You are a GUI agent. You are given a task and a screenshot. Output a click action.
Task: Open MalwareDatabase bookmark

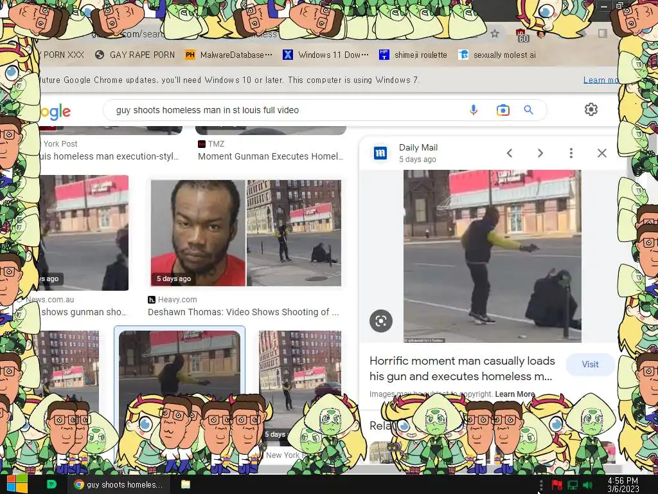(229, 55)
